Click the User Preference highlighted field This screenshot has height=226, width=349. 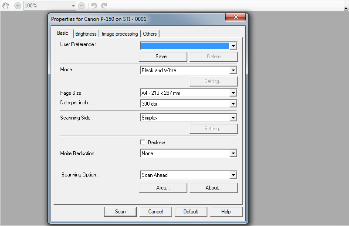tap(185, 46)
